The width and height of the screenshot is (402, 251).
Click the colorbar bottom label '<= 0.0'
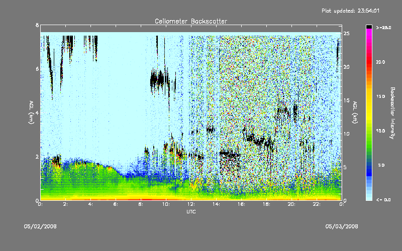tap(383, 200)
